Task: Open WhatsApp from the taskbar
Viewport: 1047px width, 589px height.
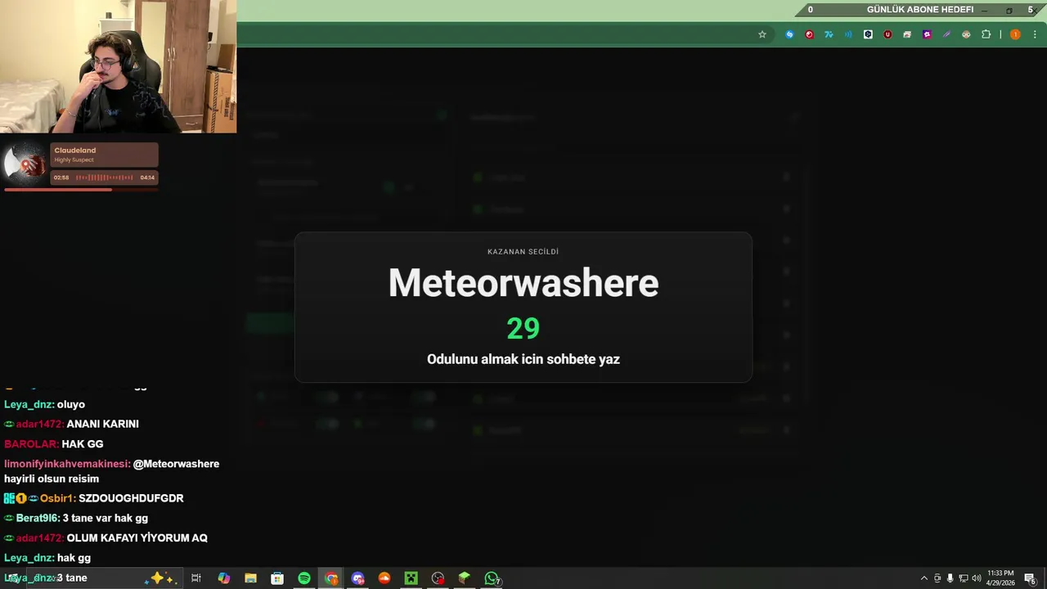Action: tap(492, 578)
